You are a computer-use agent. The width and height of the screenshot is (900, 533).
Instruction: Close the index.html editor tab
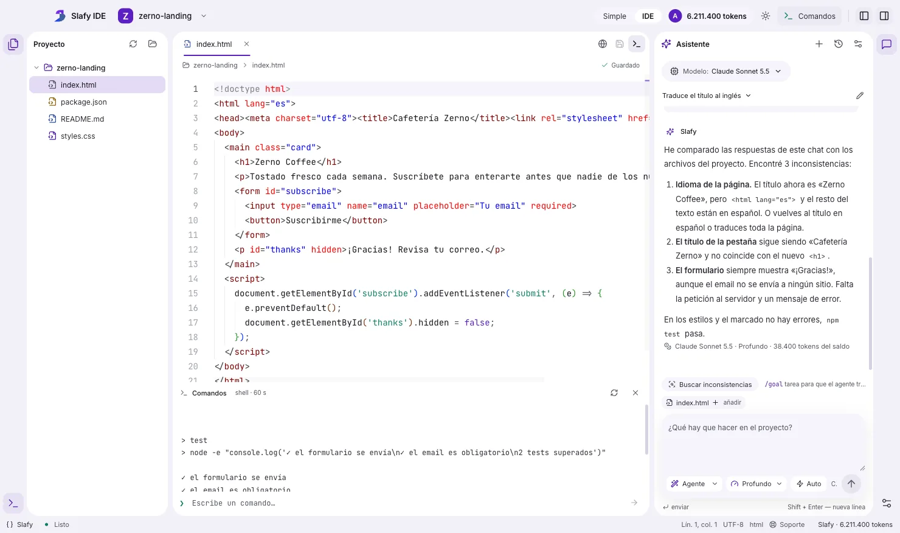click(x=246, y=44)
